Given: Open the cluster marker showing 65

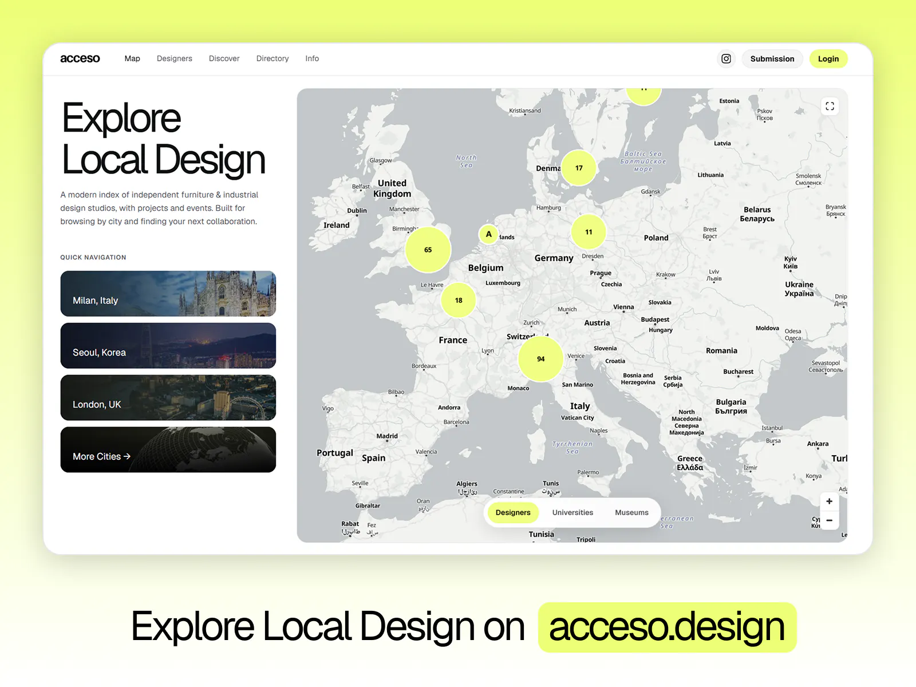Looking at the screenshot, I should (428, 250).
